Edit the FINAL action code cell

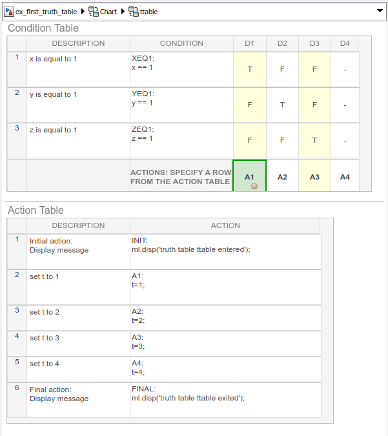(225, 400)
